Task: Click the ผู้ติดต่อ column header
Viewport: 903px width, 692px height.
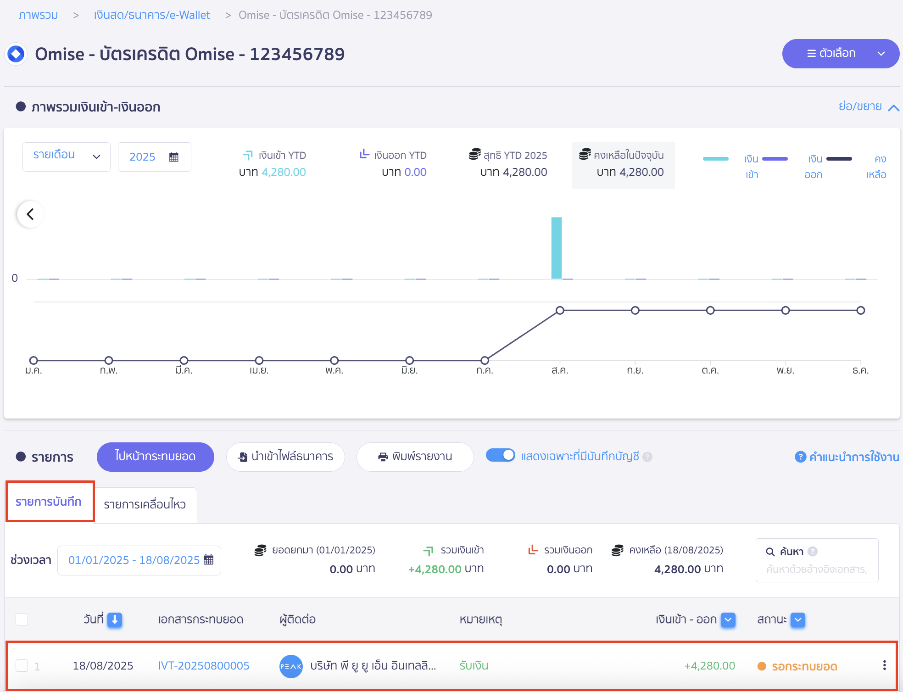Action: point(298,619)
